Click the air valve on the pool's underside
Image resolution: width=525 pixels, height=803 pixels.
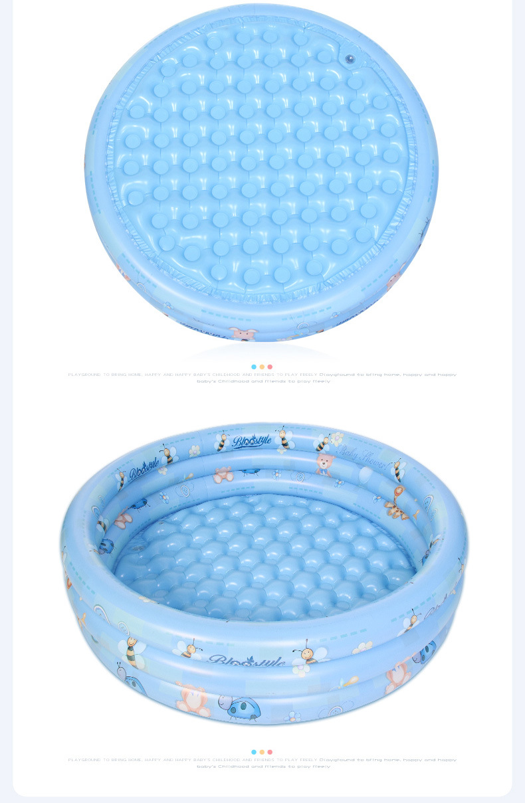[x=350, y=60]
